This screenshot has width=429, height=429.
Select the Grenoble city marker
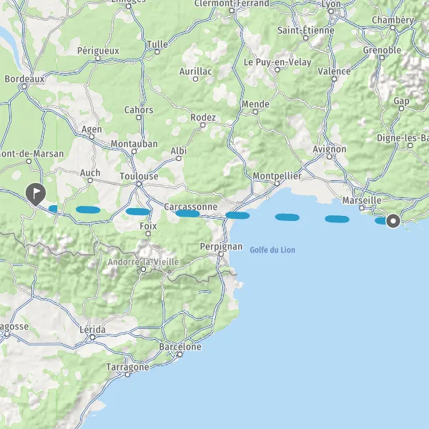382,58
